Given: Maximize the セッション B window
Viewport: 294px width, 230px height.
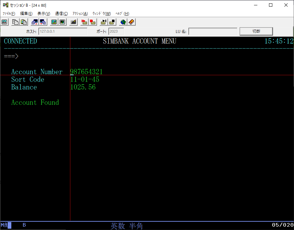Looking at the screenshot, I should (x=271, y=5).
